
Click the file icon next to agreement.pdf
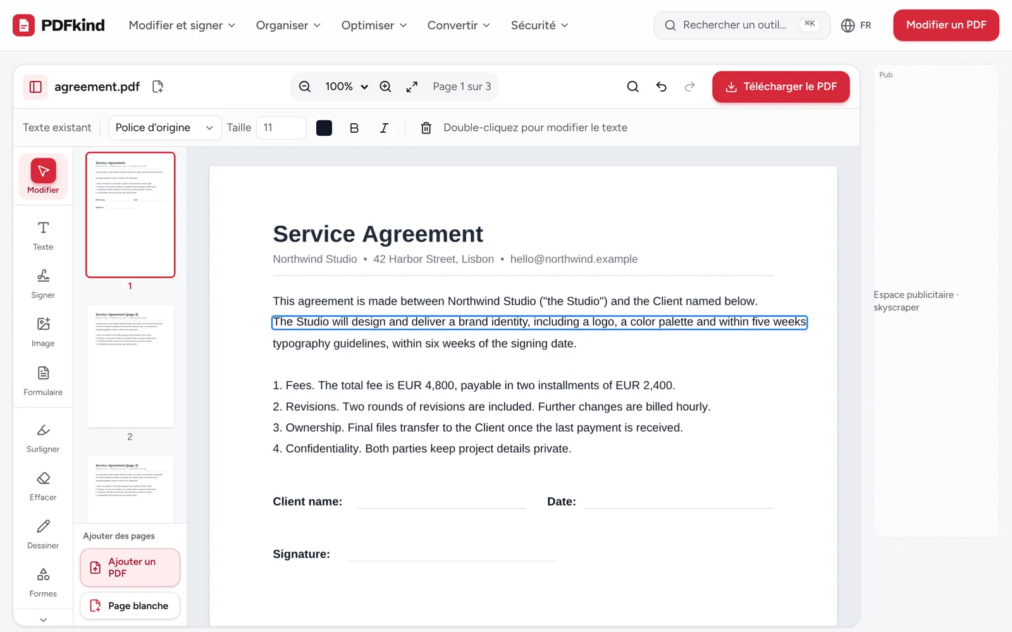158,87
